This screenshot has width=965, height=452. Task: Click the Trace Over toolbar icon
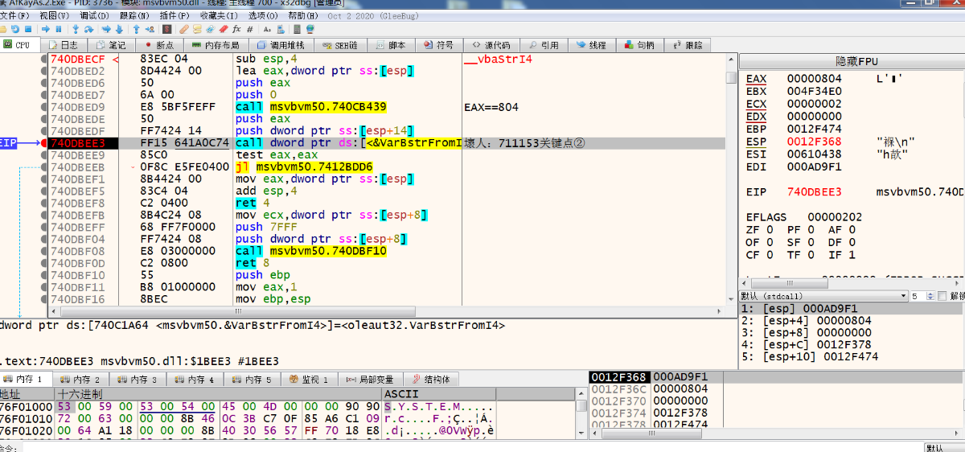click(119, 29)
